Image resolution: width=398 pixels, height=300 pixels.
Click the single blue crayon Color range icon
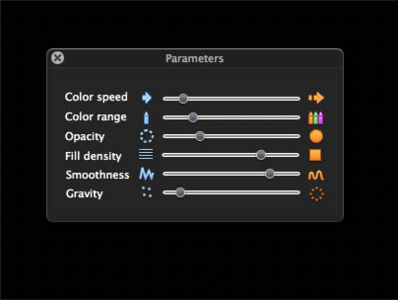pos(146,117)
